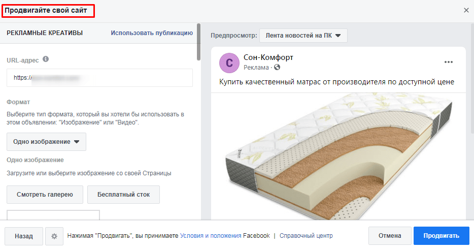Open the Условия и положения link
The image size is (474, 251).
point(211,236)
